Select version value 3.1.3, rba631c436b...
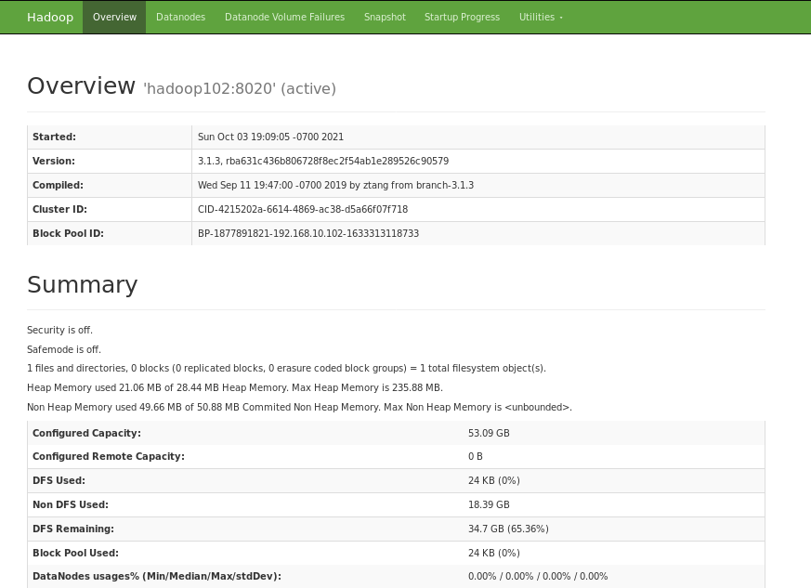This screenshot has width=811, height=588. point(323,161)
